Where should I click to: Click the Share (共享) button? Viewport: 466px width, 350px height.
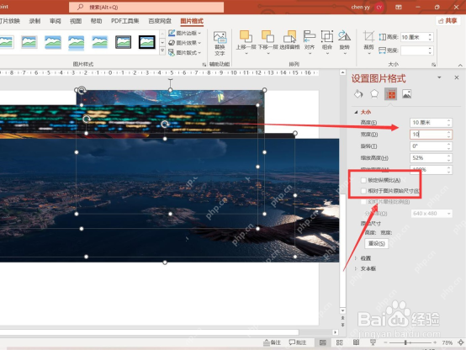click(x=447, y=20)
